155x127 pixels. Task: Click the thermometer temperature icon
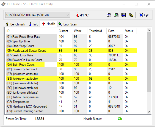tap(77, 15)
